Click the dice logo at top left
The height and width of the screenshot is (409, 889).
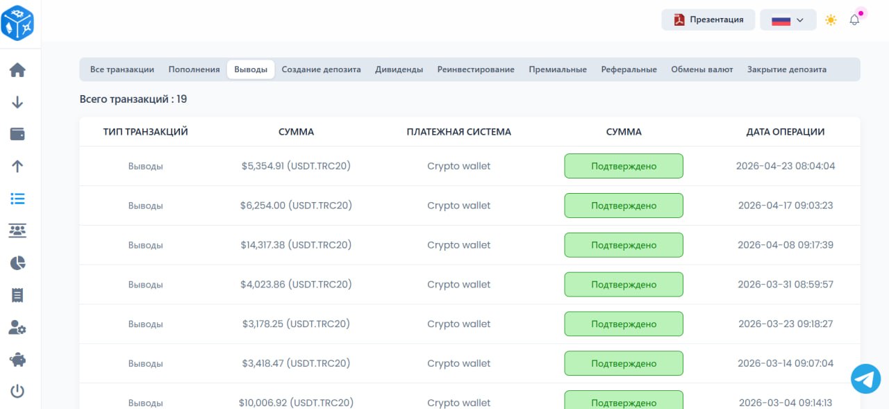17,22
